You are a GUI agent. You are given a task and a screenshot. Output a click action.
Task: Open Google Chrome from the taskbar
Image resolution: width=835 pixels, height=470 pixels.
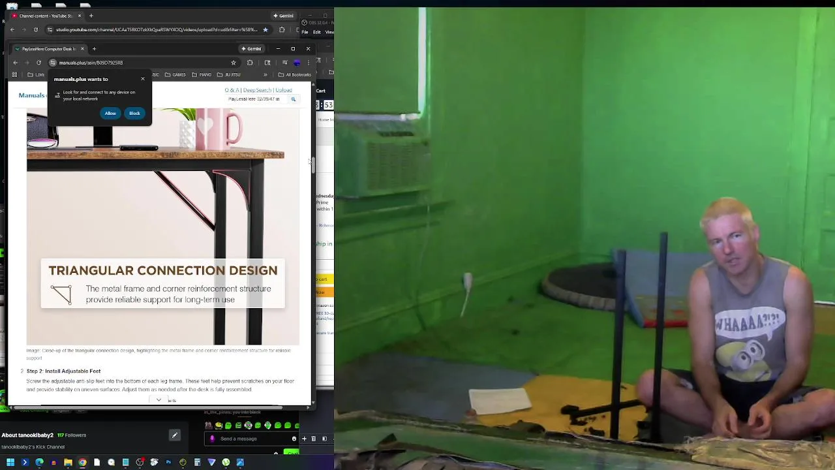(82, 462)
